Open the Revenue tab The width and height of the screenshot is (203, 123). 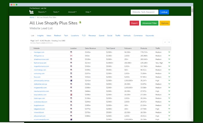click(x=92, y=36)
